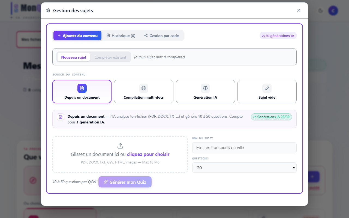The width and height of the screenshot is (349, 218).
Task: Click the "10 à 50 questions par QCM" note
Action: (x=74, y=182)
